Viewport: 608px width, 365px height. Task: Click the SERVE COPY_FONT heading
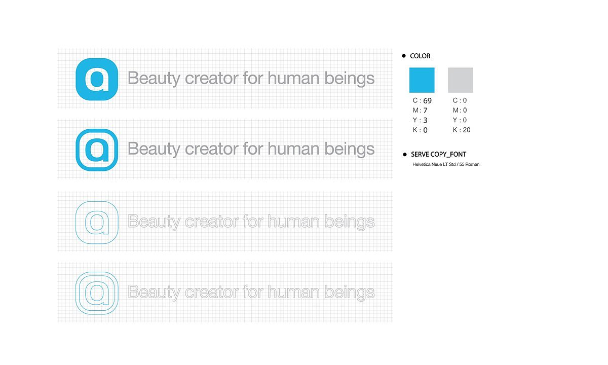(x=438, y=154)
